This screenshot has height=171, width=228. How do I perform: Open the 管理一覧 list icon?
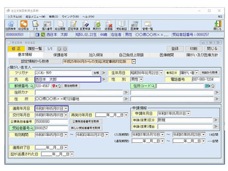[x=148, y=25]
